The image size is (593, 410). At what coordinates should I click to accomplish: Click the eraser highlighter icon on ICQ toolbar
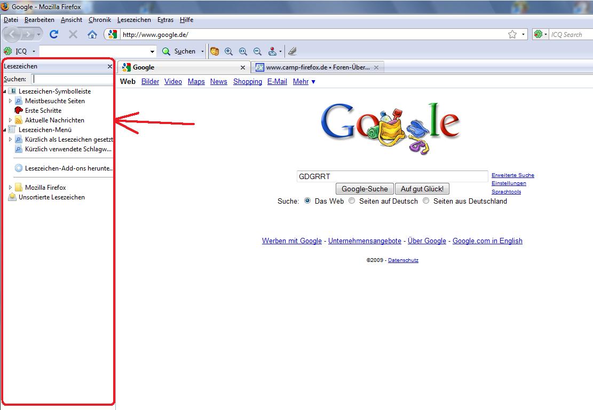point(292,51)
